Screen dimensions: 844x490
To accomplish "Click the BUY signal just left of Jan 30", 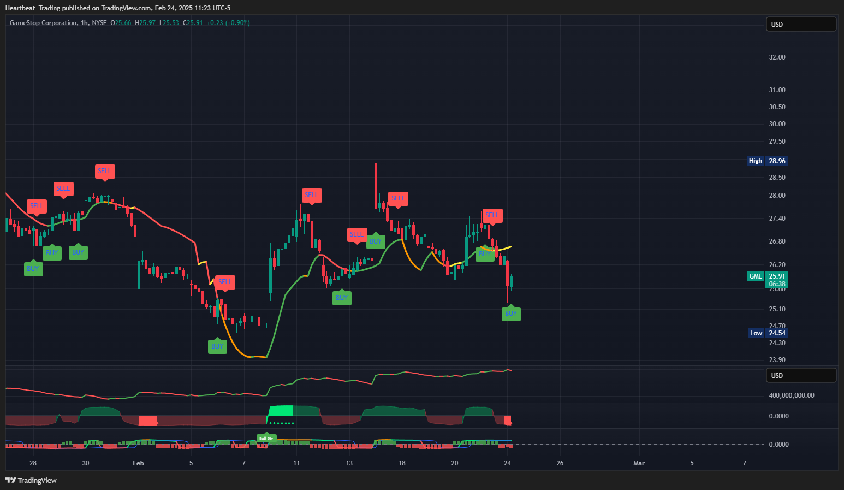I will pyautogui.click(x=78, y=252).
